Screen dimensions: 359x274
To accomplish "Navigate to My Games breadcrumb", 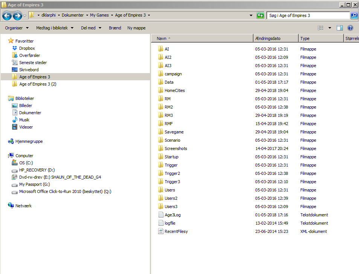I will click(x=99, y=15).
